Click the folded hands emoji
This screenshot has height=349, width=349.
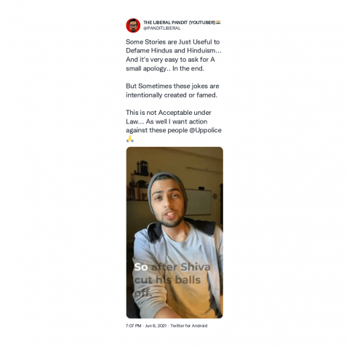tap(129, 139)
